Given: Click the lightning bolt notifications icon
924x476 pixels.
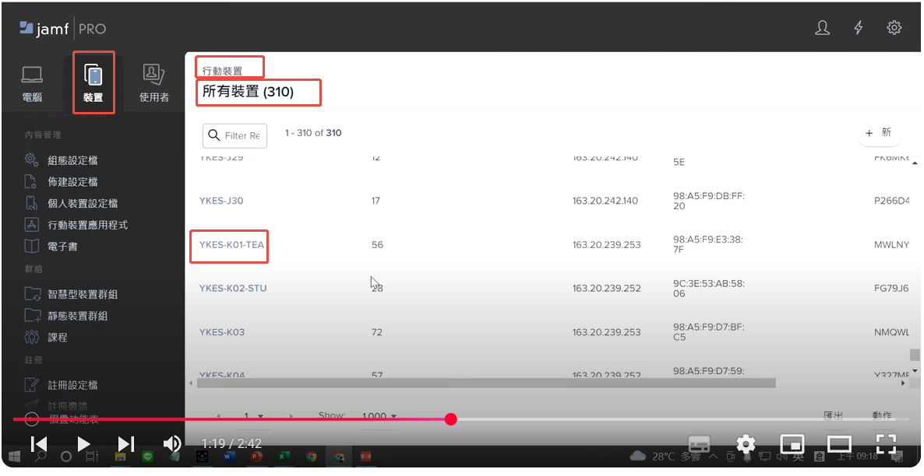Looking at the screenshot, I should click(x=859, y=28).
